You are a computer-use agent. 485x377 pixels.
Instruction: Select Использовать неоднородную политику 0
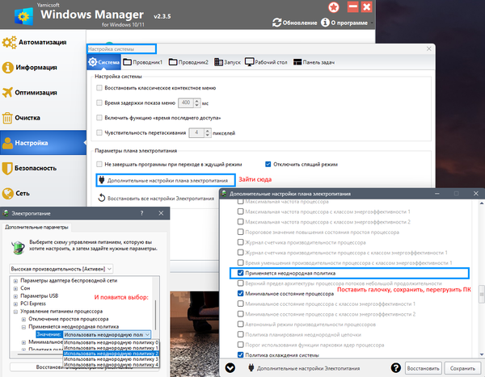pyautogui.click(x=111, y=342)
